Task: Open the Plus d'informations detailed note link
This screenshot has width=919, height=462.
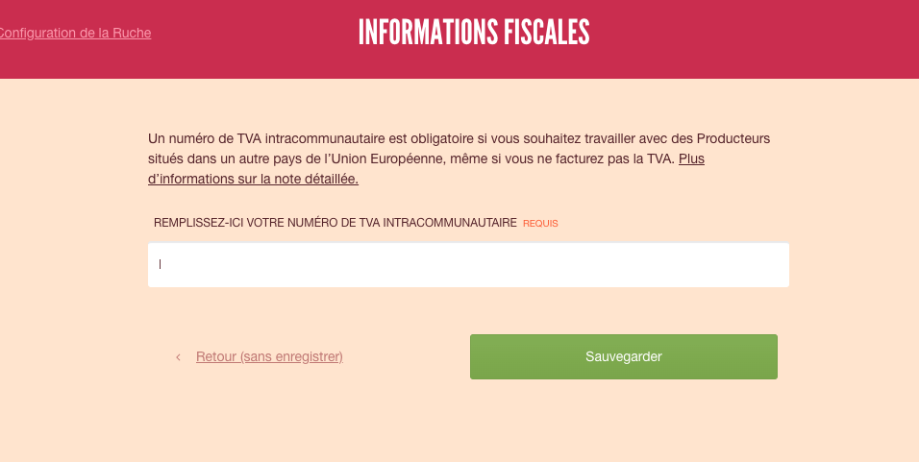Action: tap(426, 169)
